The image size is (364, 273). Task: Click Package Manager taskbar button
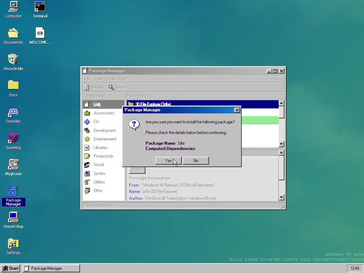[51, 268]
